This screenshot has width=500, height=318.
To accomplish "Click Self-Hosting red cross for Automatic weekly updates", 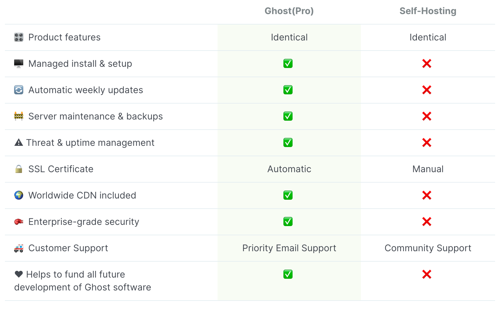I will click(x=427, y=90).
